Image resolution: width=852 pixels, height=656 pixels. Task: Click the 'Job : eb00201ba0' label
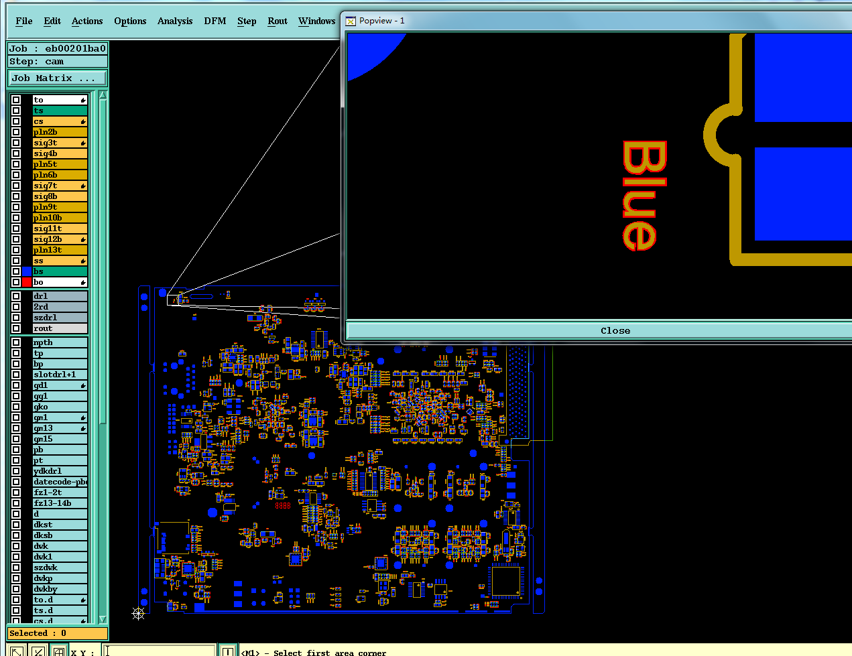click(x=57, y=48)
